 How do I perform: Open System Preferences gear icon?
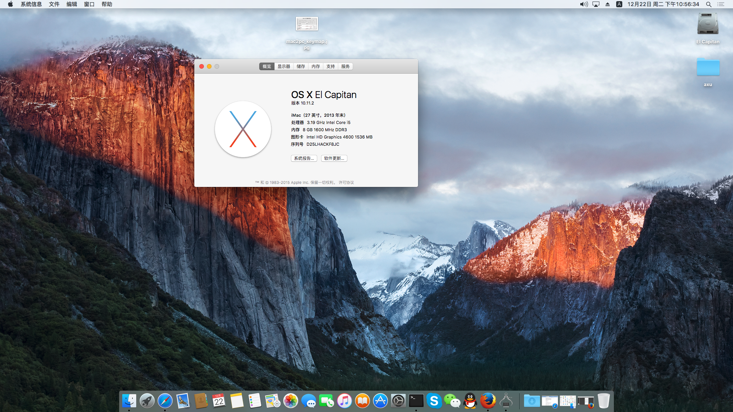click(x=398, y=401)
